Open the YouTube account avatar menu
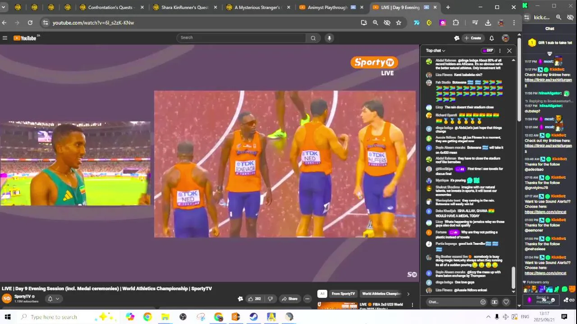The width and height of the screenshot is (577, 324). point(505,38)
